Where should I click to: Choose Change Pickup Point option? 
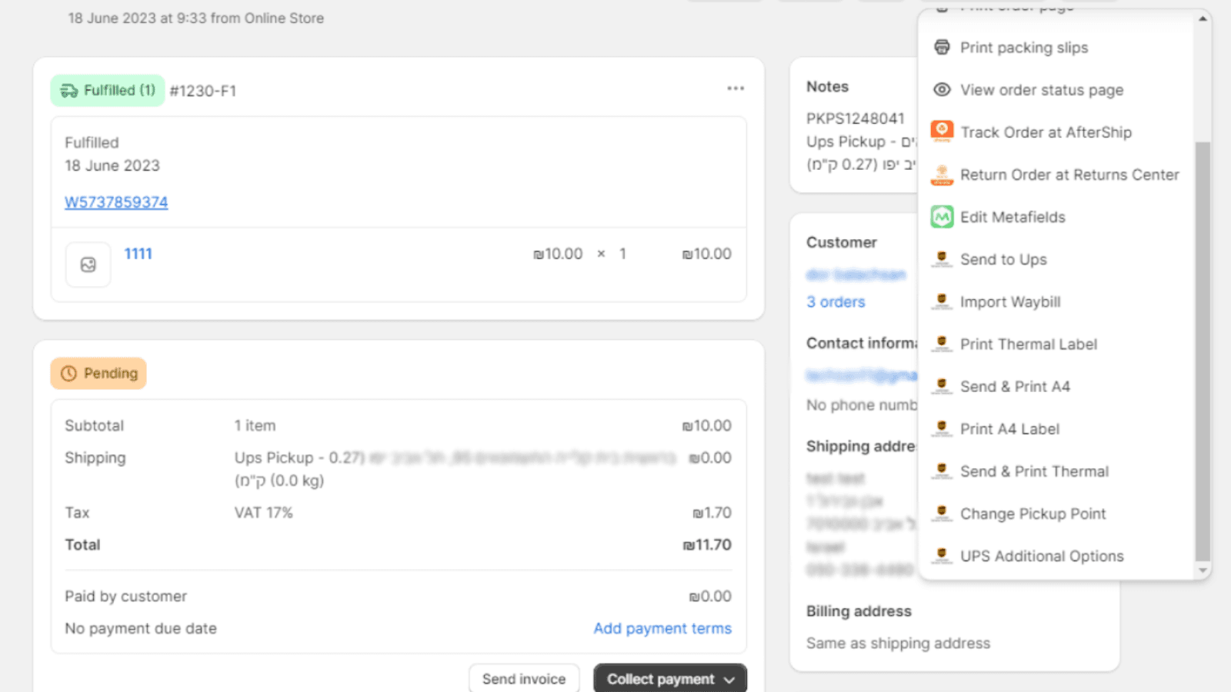1033,513
